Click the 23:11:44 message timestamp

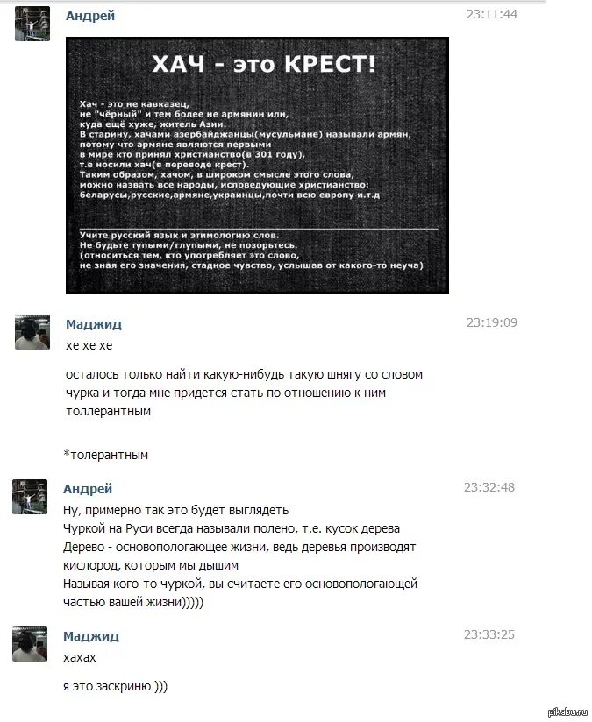[x=491, y=14]
